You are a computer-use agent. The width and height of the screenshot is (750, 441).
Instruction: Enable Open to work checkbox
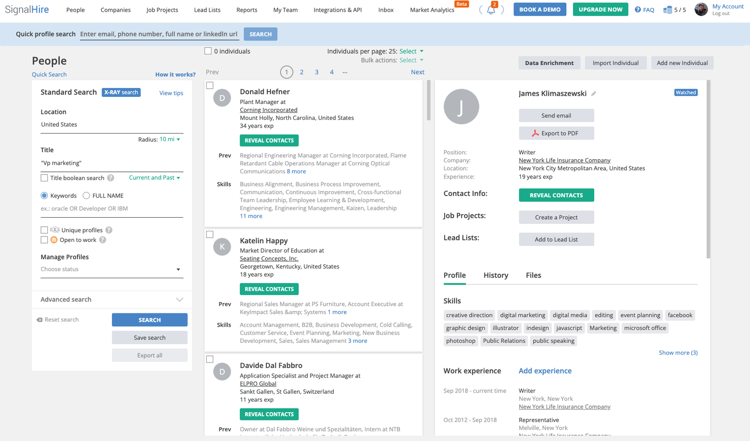44,240
